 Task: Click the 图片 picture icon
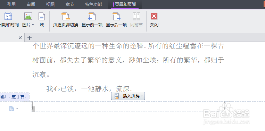[28, 16]
